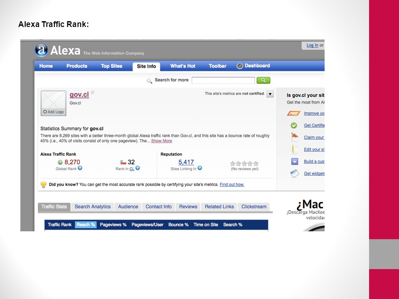Switch to the Clickstream tab
399x299 pixels.
(x=254, y=207)
